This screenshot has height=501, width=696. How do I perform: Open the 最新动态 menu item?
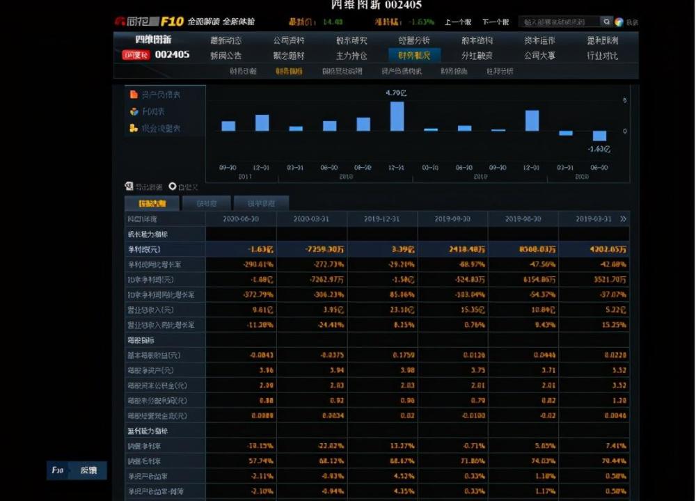226,40
